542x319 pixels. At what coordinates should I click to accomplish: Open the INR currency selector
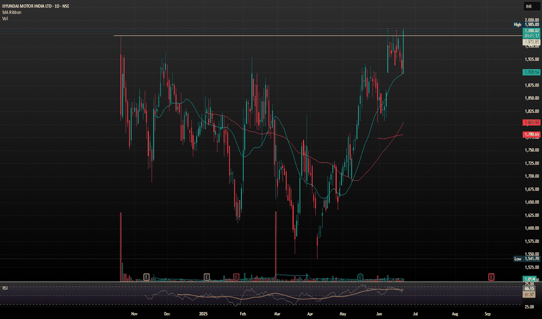tap(531, 6)
